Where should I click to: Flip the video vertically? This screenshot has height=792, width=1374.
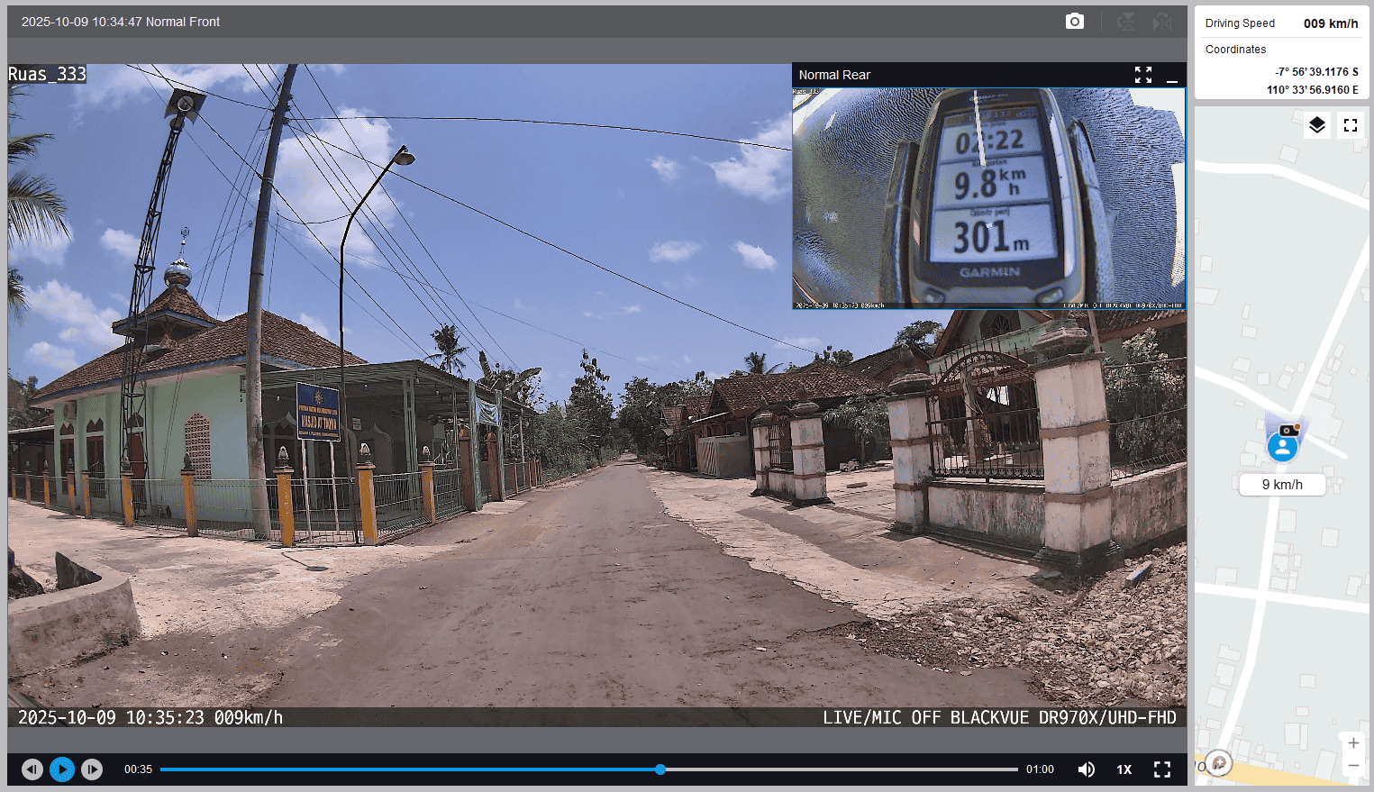coord(1126,22)
